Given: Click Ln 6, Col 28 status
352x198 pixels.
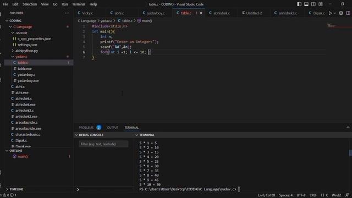Looking at the screenshot, I should (266, 195).
